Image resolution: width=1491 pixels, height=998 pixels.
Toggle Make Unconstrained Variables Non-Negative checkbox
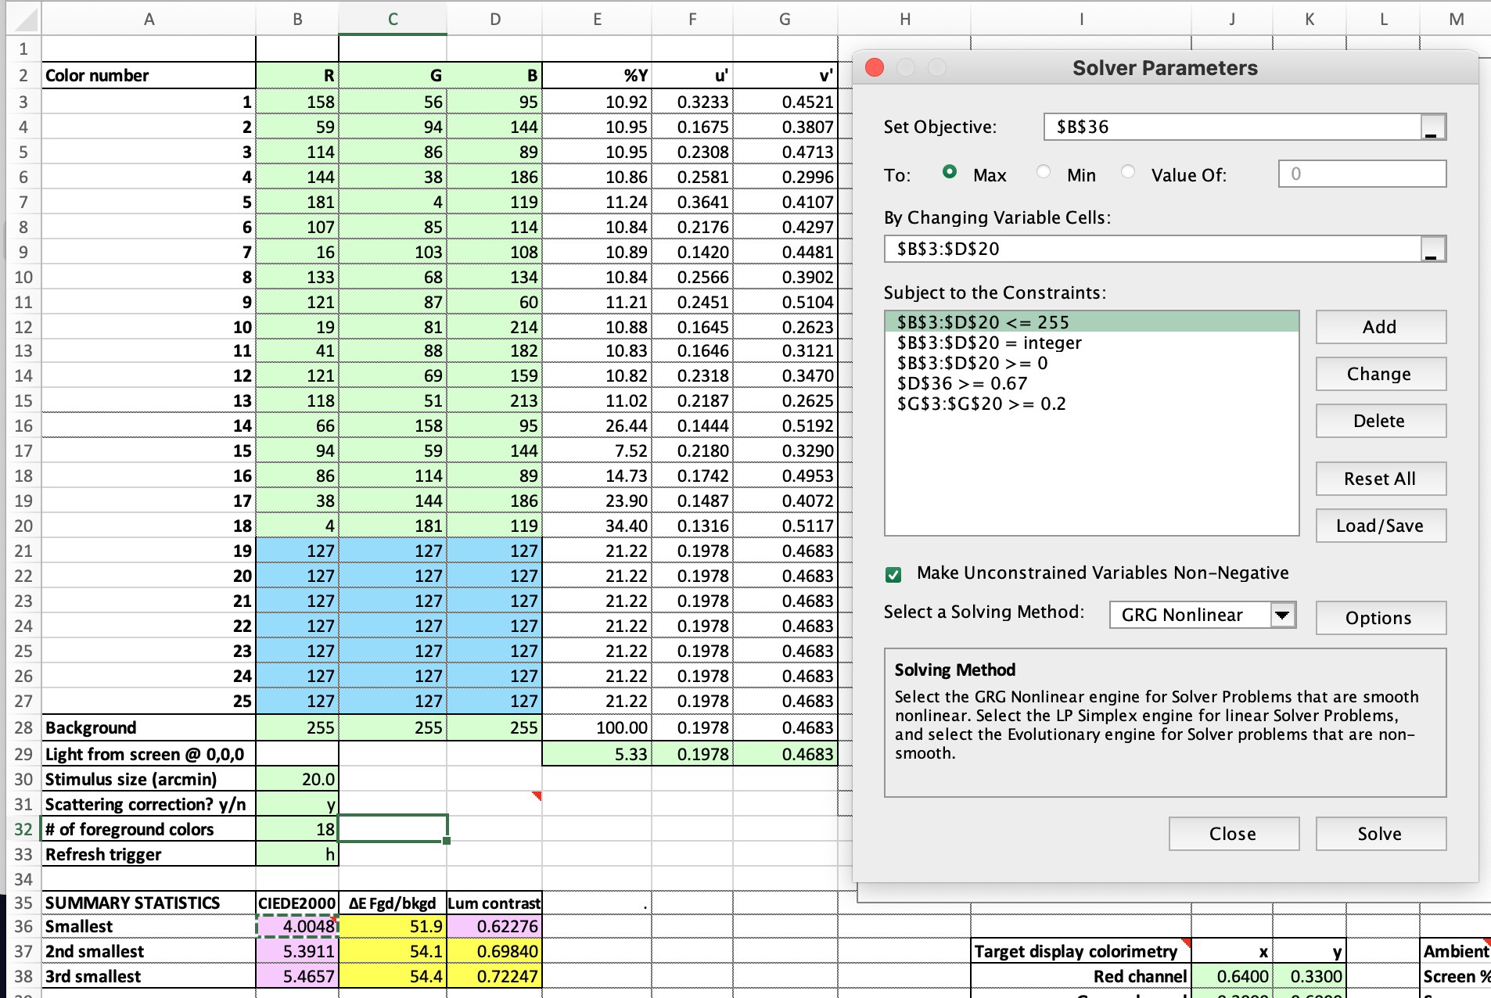pyautogui.click(x=894, y=573)
